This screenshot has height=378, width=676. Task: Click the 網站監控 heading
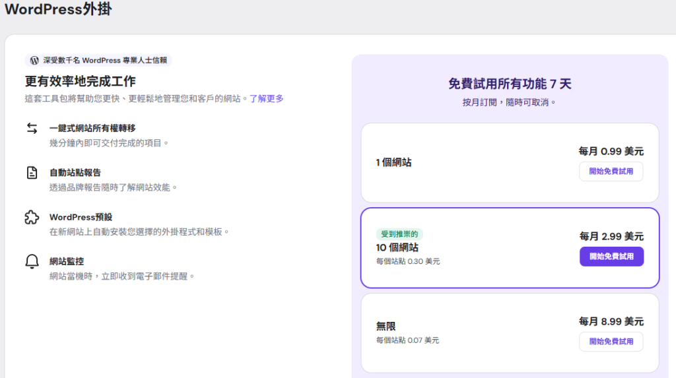click(67, 261)
